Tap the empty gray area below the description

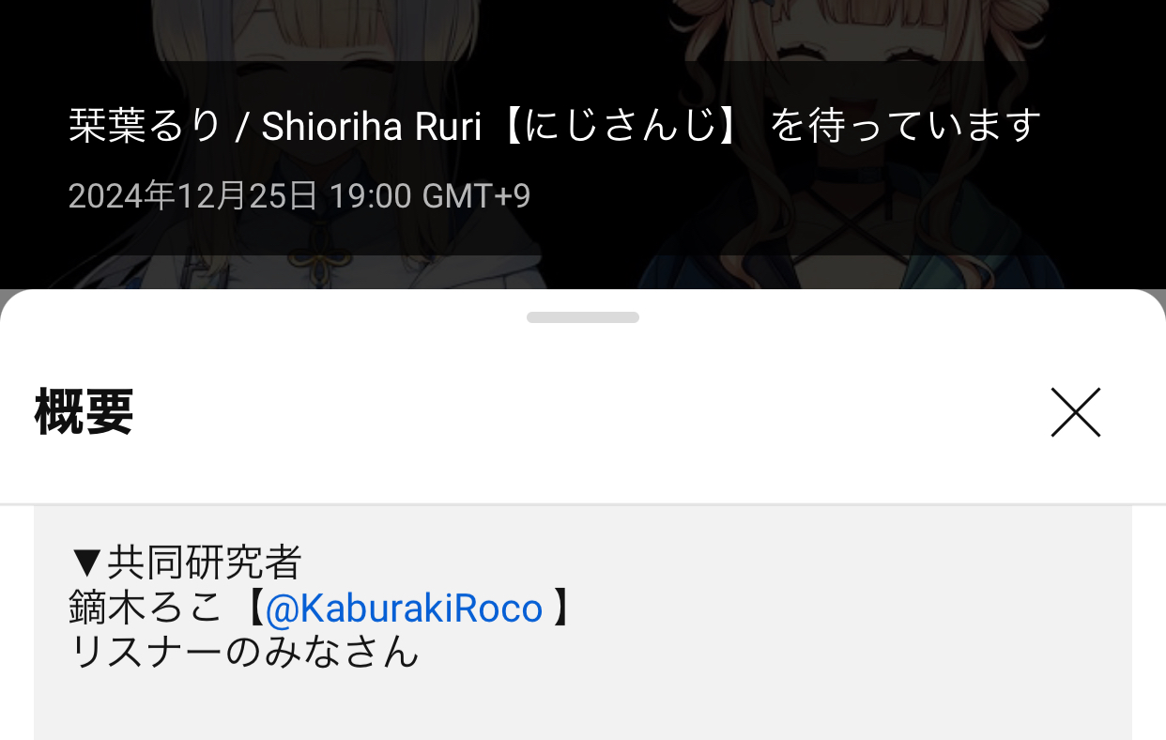tap(582, 709)
